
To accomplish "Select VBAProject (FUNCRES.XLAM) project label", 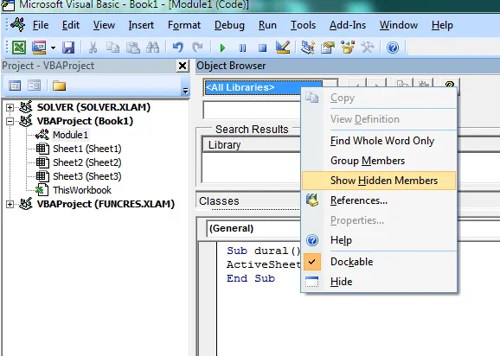I will [x=106, y=204].
